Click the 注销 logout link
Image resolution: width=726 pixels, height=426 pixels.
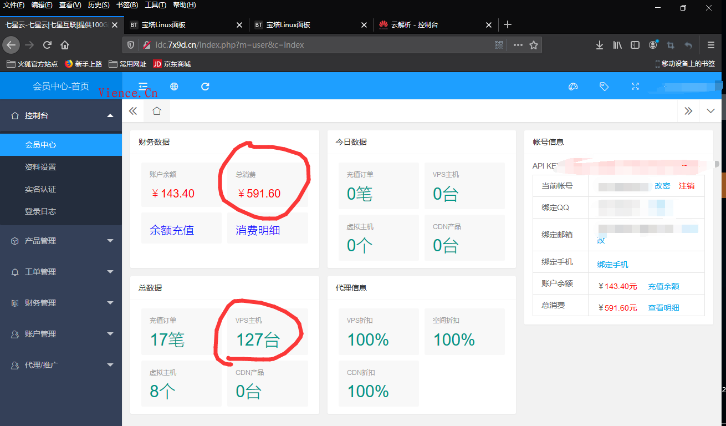pyautogui.click(x=687, y=185)
